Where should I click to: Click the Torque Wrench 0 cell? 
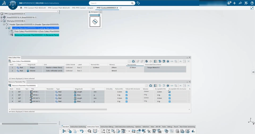(165, 68)
